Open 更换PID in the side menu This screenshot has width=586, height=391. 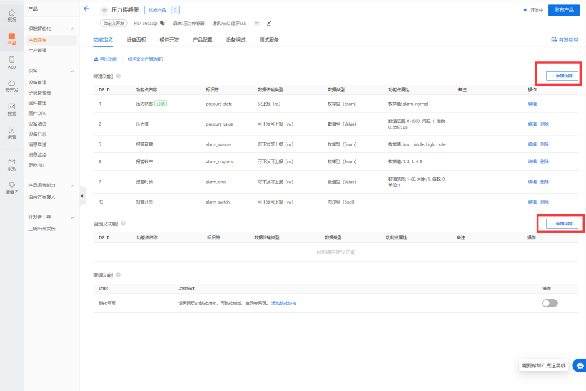36,165
